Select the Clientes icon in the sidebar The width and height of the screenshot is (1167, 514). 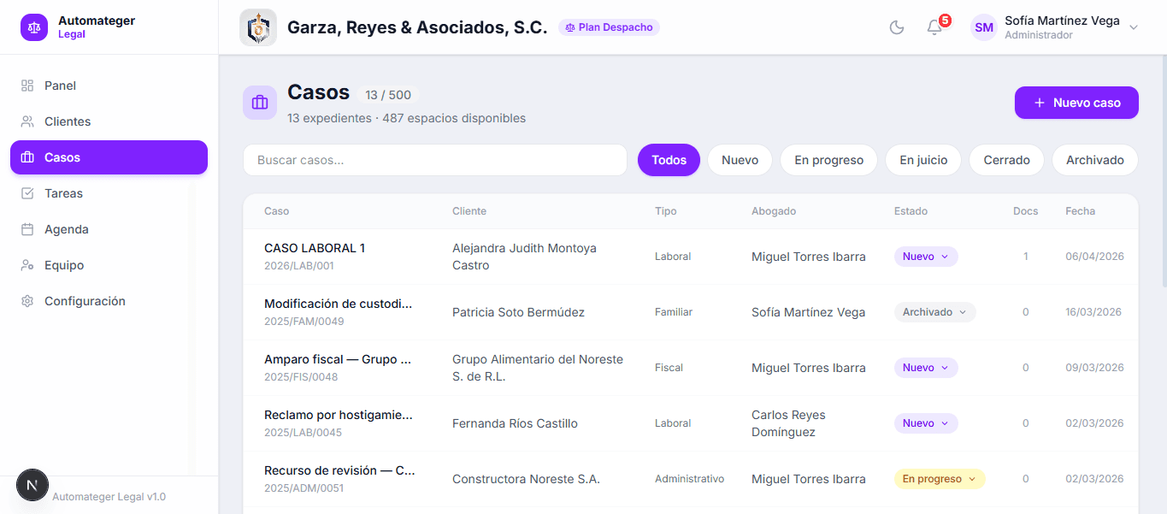(27, 121)
